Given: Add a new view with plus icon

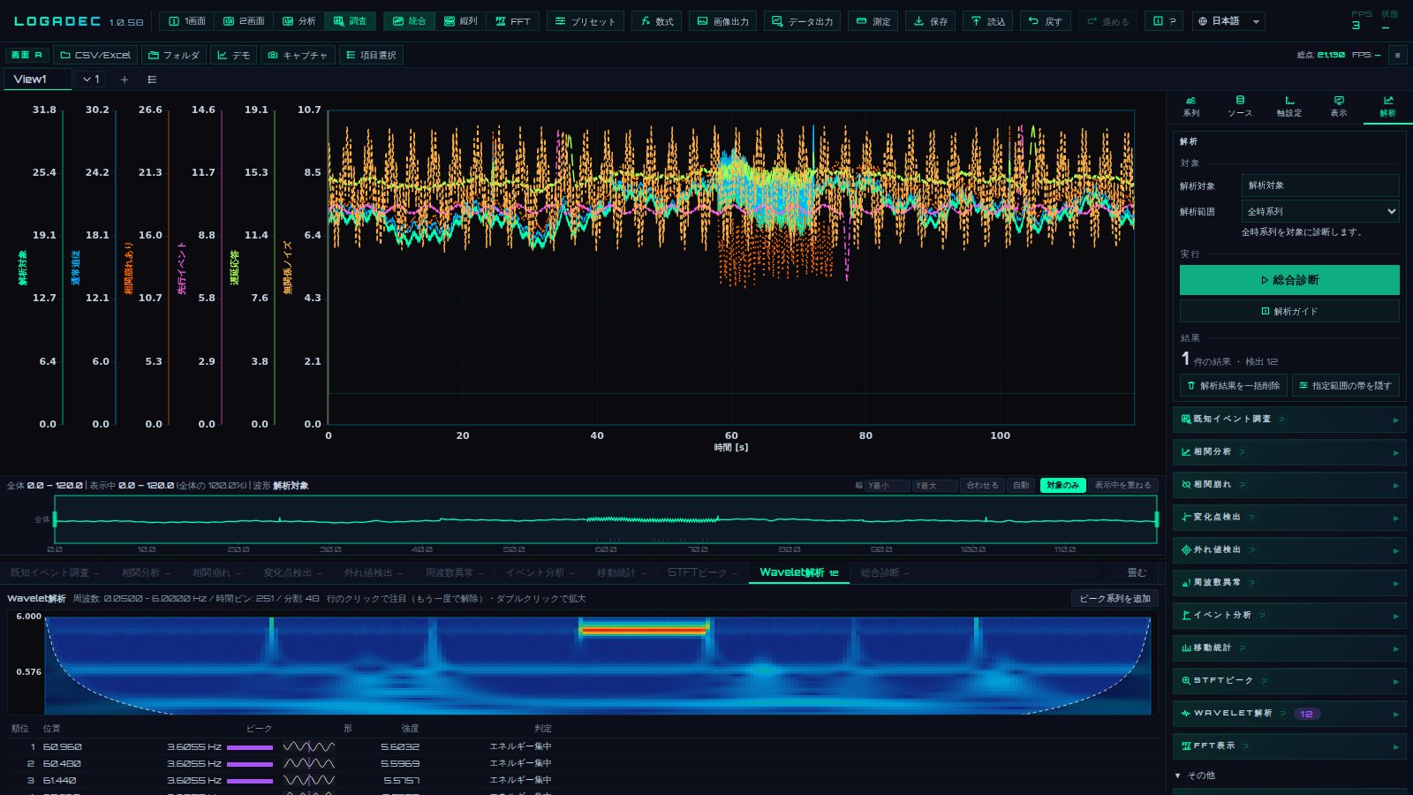Looking at the screenshot, I should [x=125, y=79].
